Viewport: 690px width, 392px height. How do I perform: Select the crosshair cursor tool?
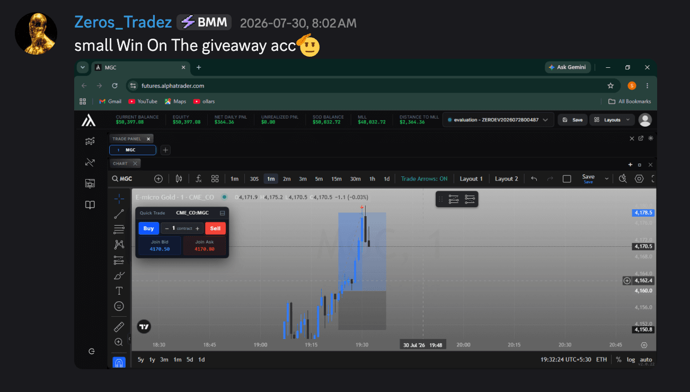coord(119,199)
